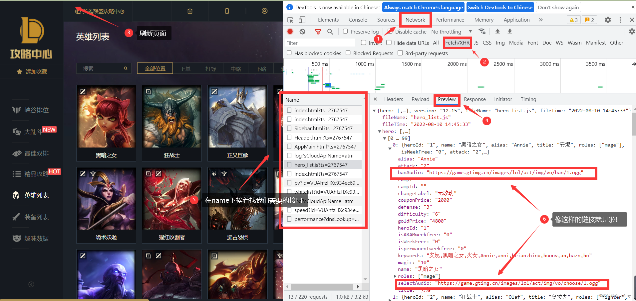Select the 打野 position filter
The width and height of the screenshot is (636, 301).
click(x=210, y=69)
